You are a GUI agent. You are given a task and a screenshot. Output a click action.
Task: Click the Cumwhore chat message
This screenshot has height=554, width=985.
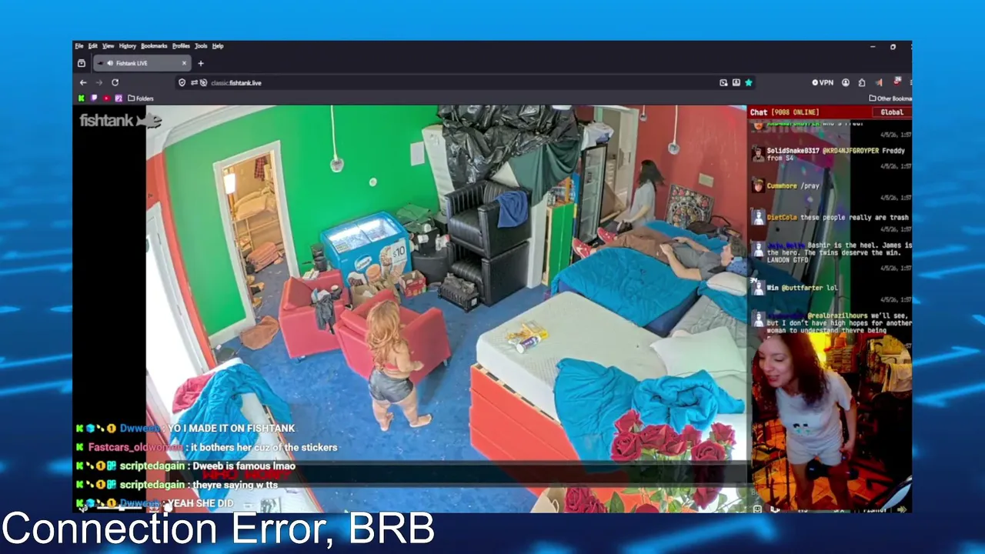793,186
